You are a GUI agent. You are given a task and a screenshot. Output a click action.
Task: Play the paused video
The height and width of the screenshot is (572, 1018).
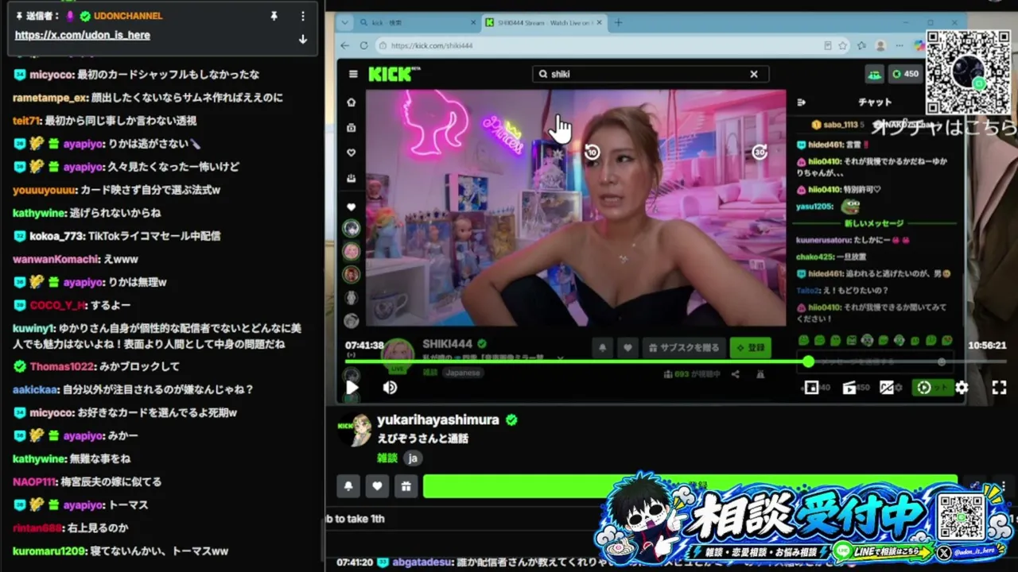pyautogui.click(x=352, y=387)
